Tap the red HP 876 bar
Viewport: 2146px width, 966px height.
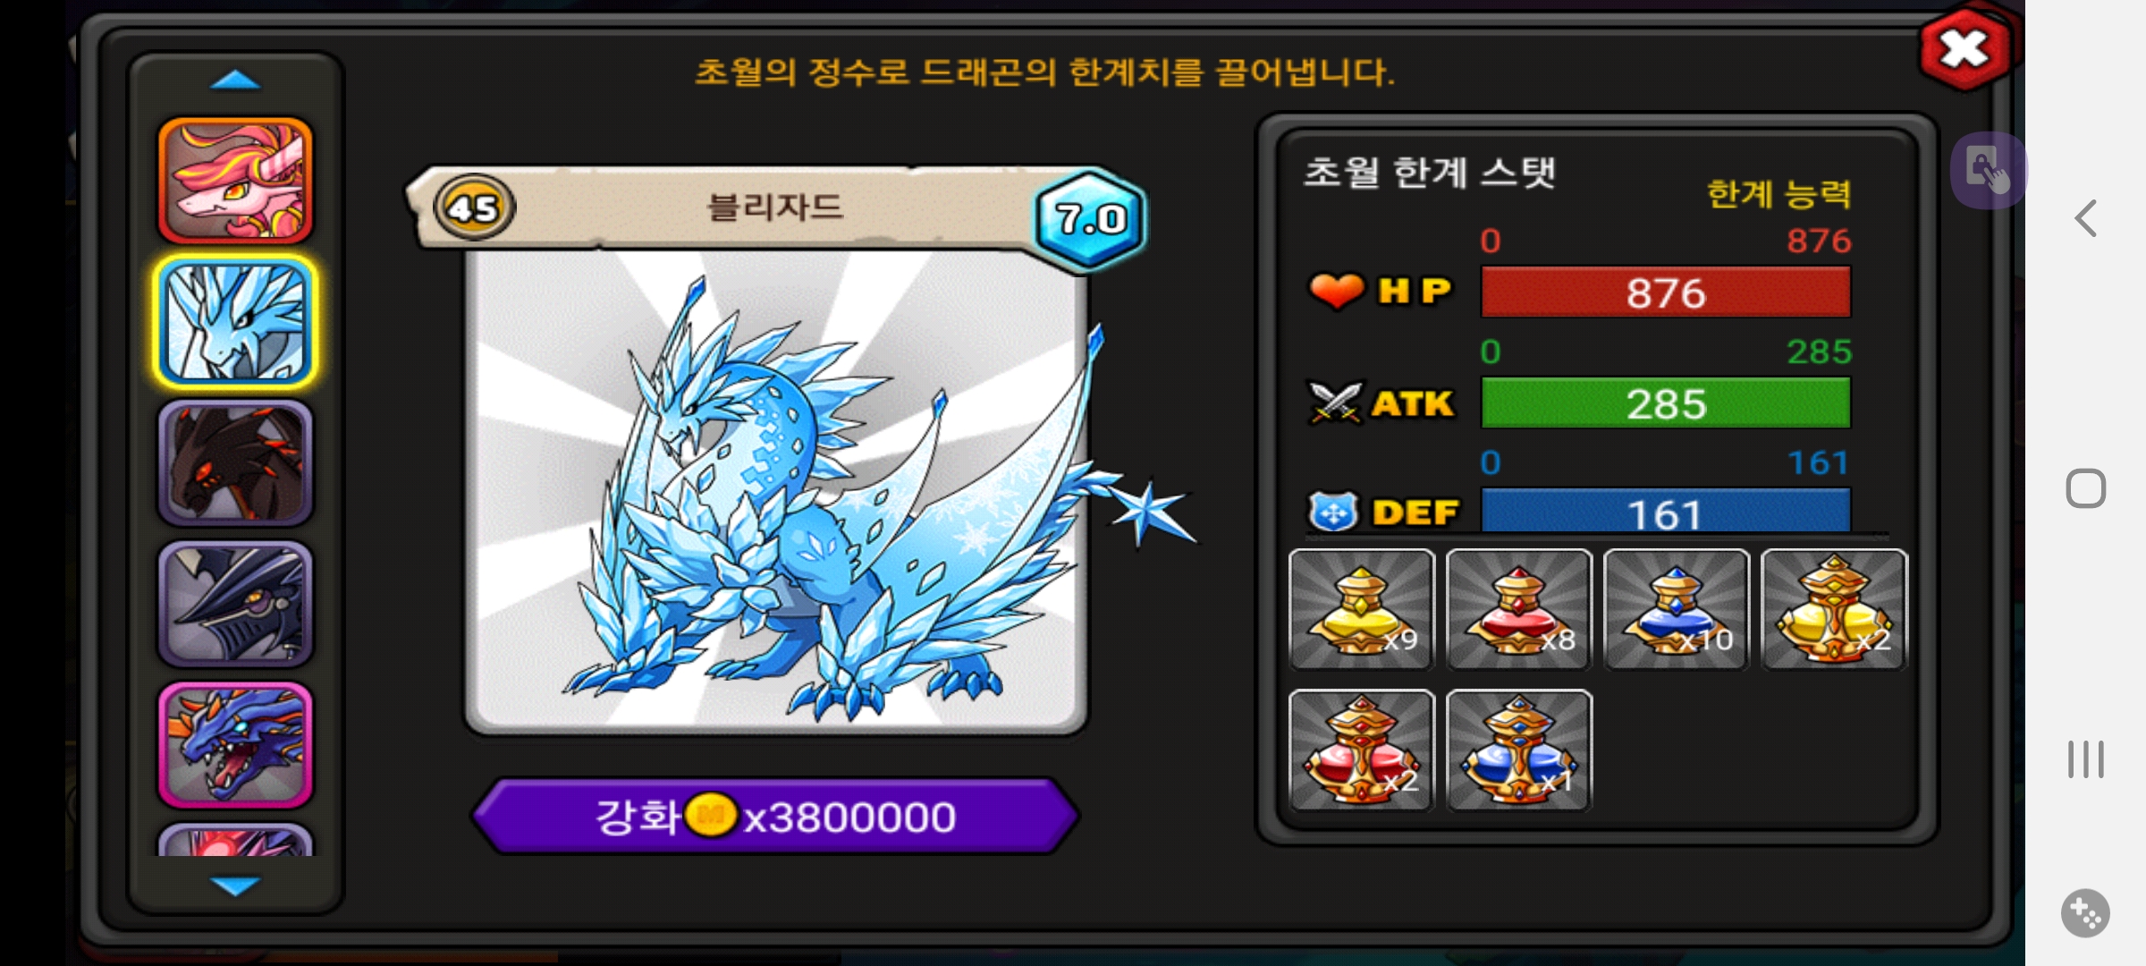click(1665, 292)
